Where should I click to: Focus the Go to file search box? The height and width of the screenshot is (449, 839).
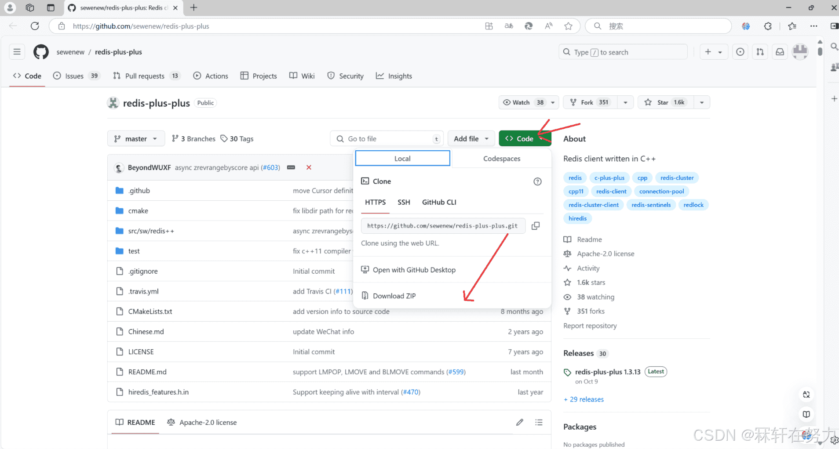click(386, 138)
